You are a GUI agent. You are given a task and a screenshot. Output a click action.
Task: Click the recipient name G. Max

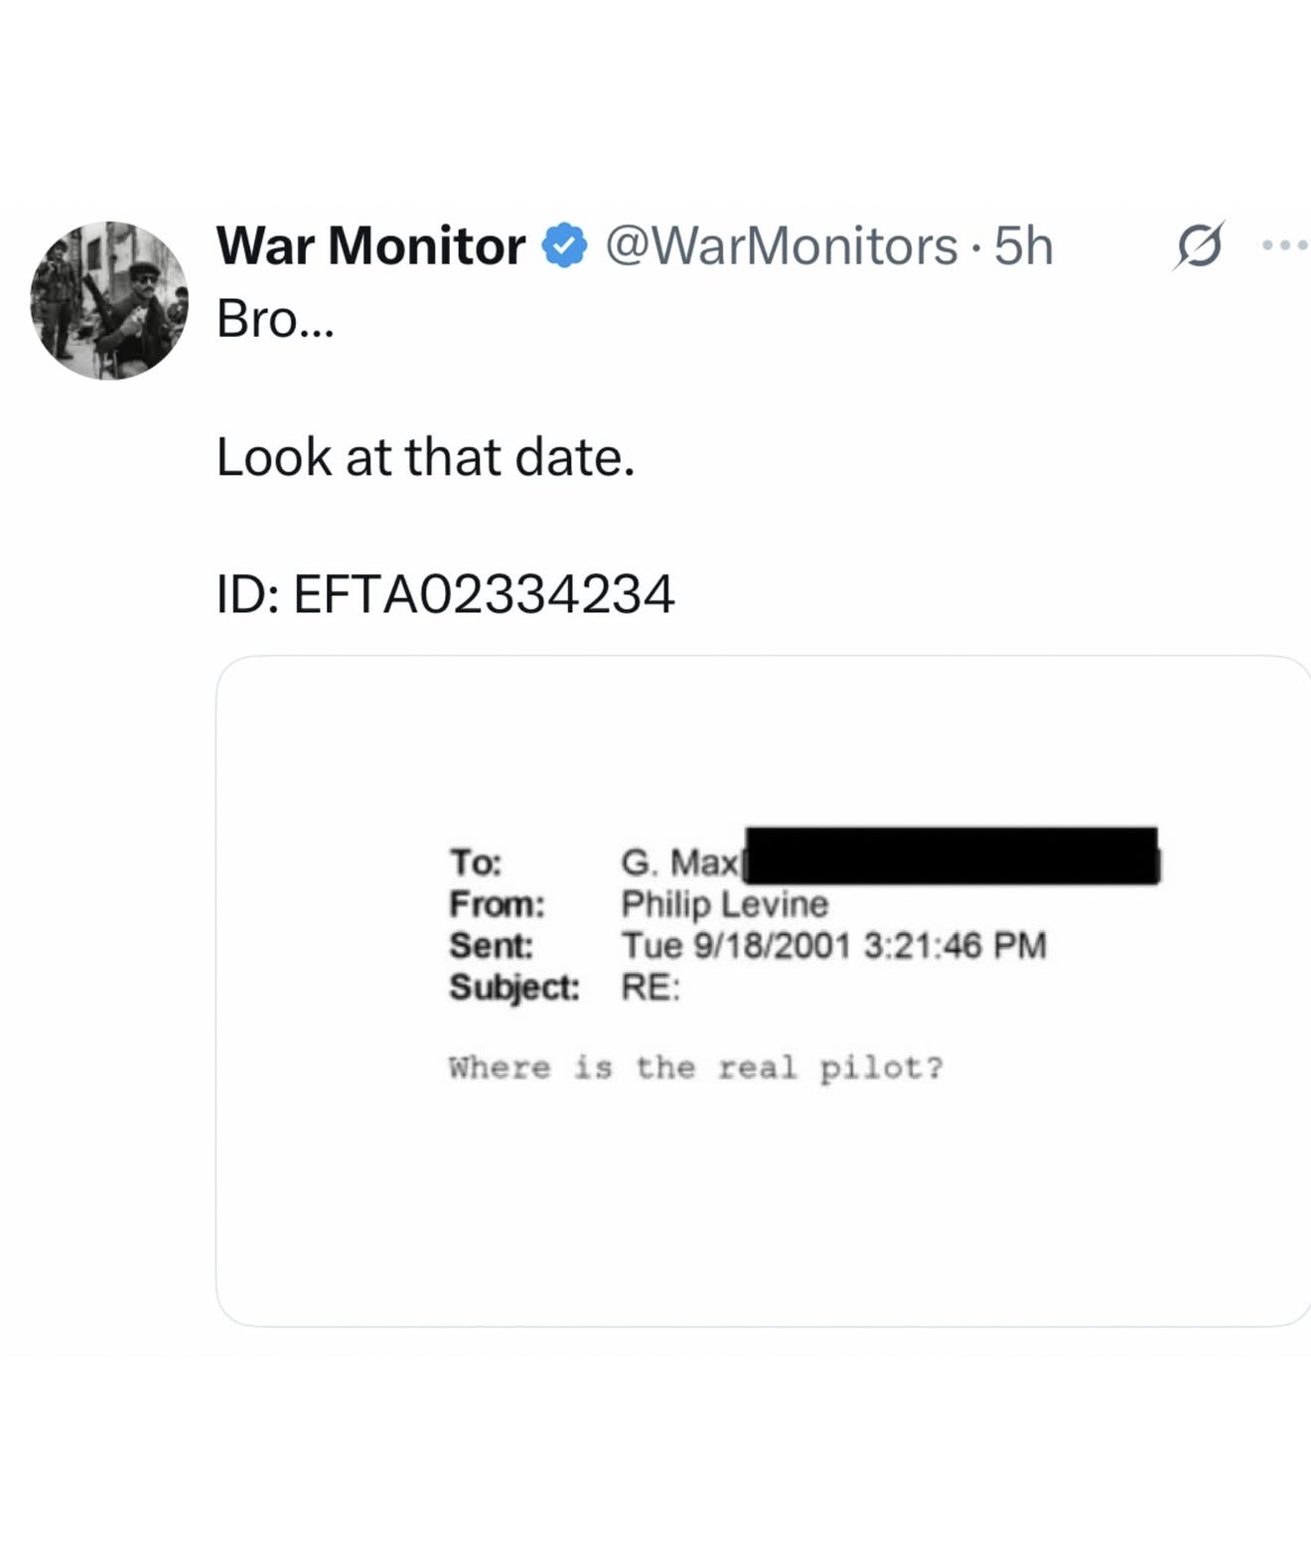click(x=679, y=861)
